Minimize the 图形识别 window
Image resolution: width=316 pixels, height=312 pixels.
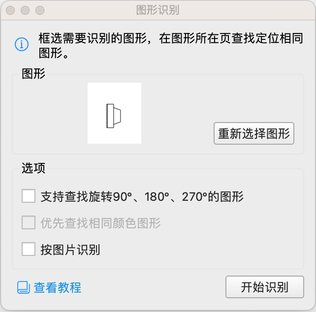pyautogui.click(x=26, y=10)
